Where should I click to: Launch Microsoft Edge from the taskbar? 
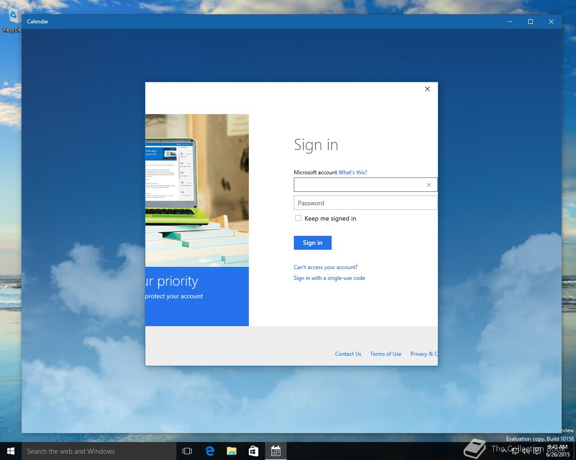[x=210, y=451]
